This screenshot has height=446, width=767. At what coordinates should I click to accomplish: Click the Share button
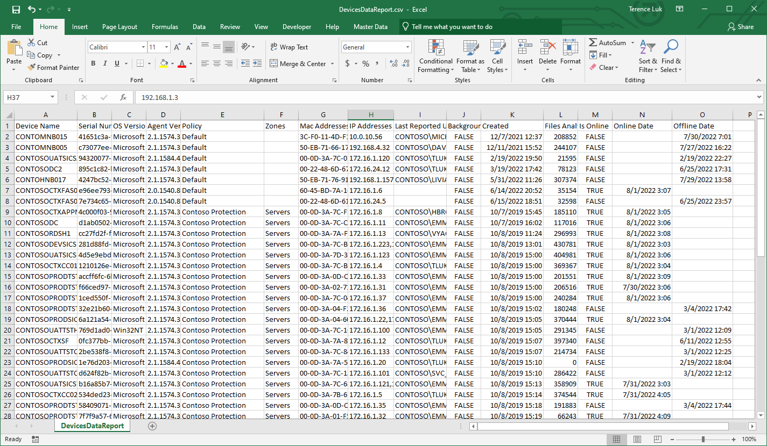741,27
